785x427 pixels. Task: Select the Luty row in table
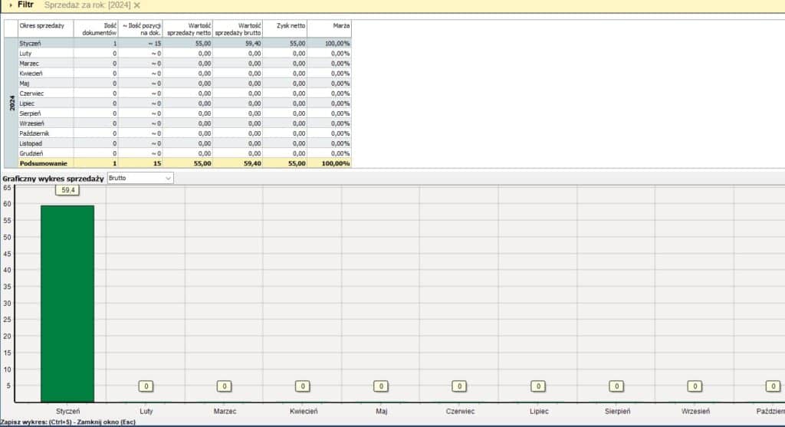click(x=45, y=54)
